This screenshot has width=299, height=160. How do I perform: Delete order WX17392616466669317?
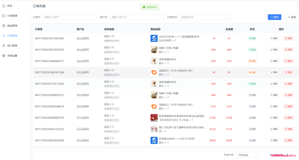(288, 61)
